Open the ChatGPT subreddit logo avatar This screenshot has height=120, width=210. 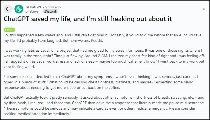click(19, 9)
